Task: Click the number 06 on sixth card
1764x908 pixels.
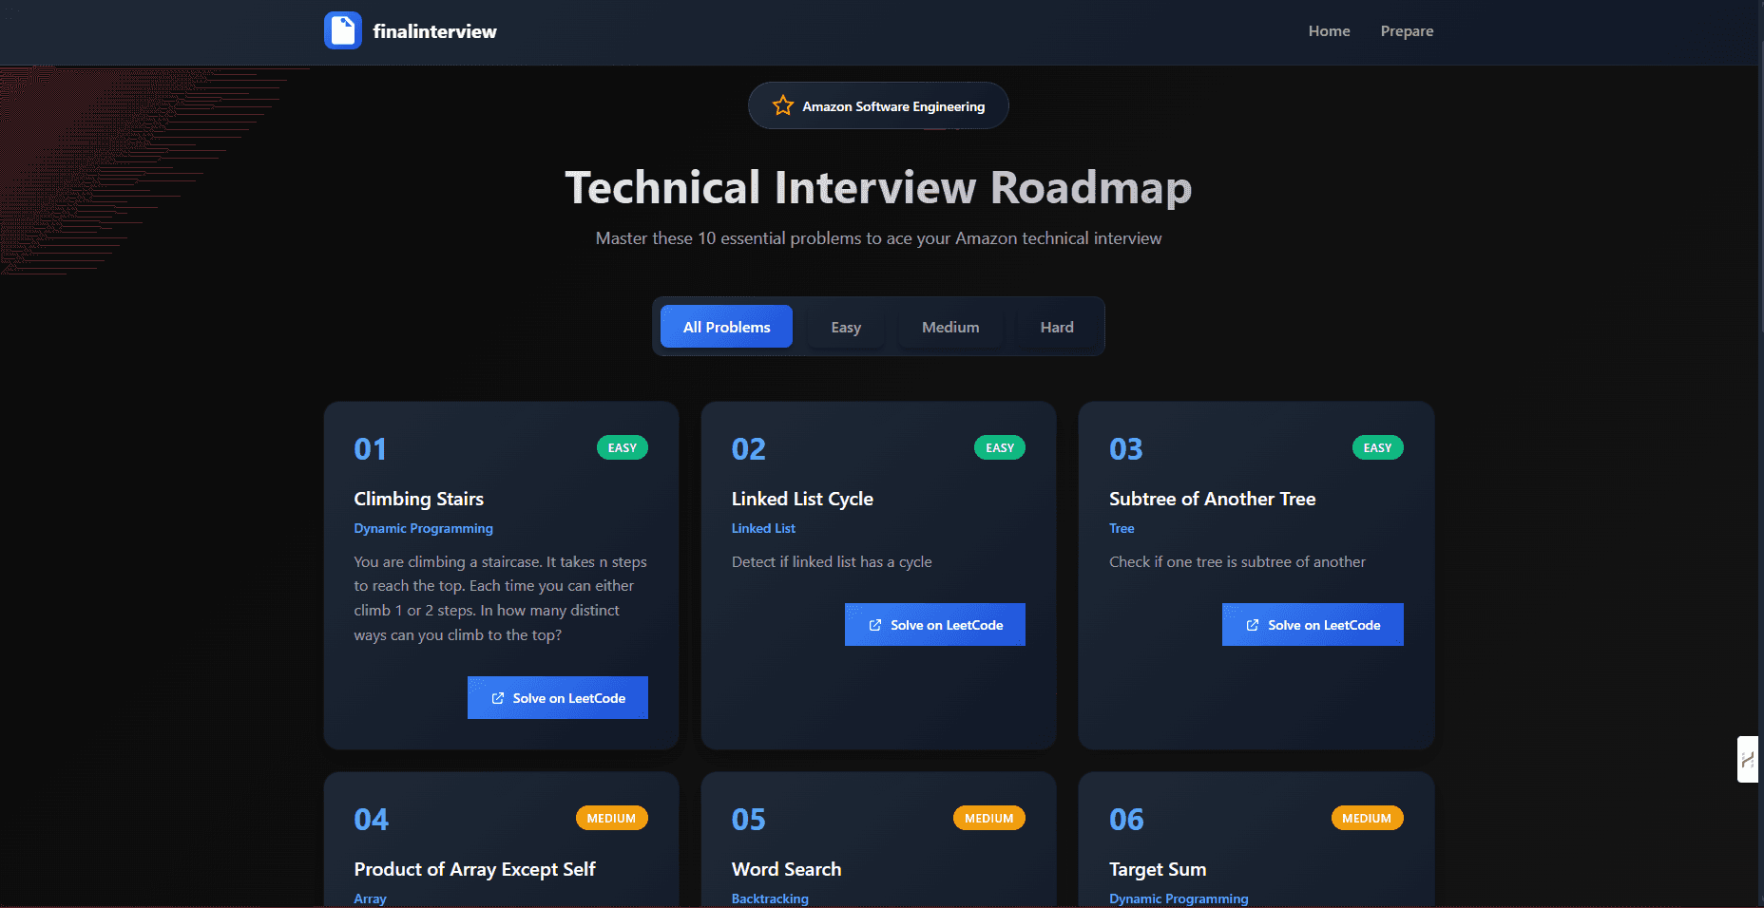Action: point(1126,820)
